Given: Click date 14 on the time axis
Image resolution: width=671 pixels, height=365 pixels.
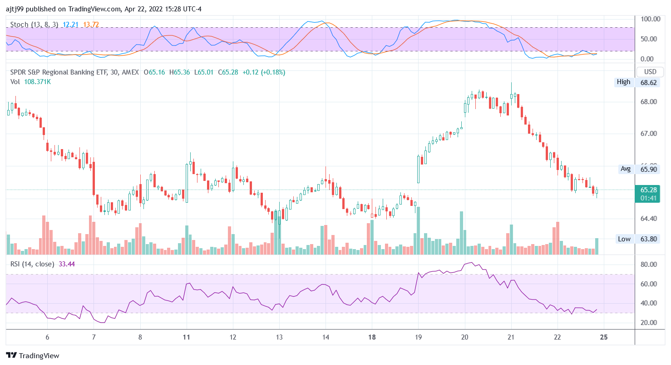Looking at the screenshot, I should click(x=326, y=337).
